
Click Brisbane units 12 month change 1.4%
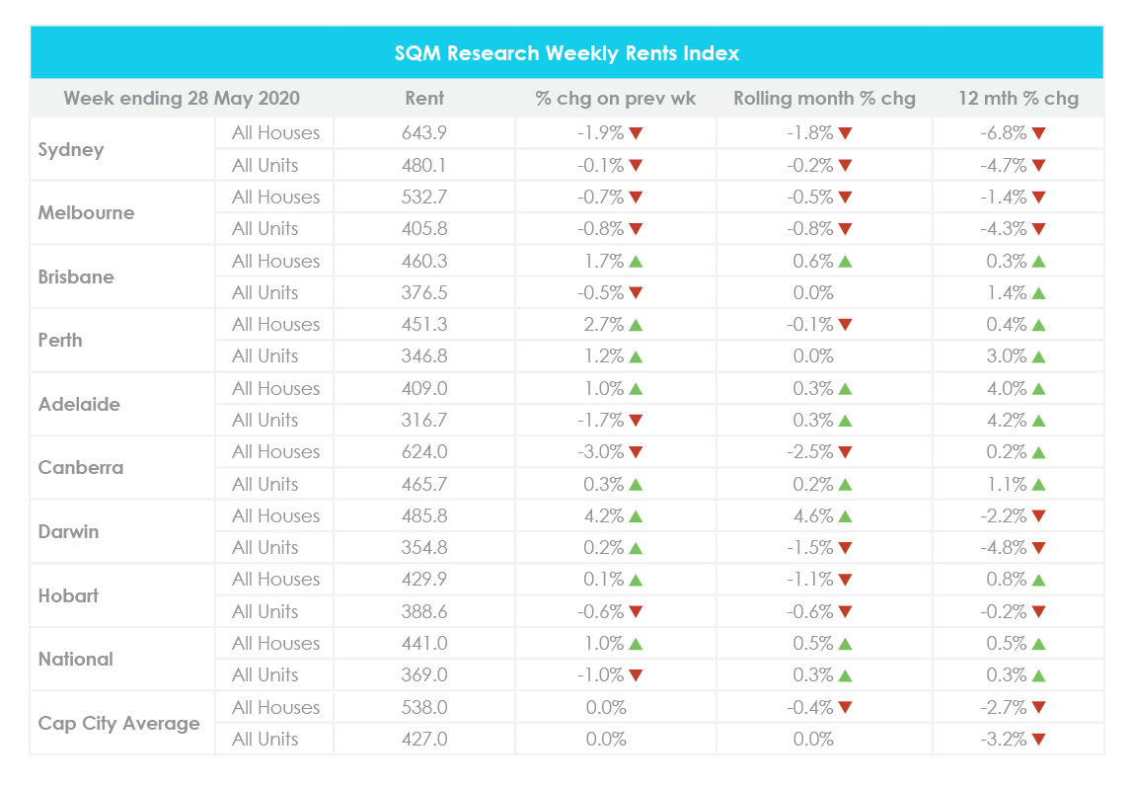(x=1007, y=293)
